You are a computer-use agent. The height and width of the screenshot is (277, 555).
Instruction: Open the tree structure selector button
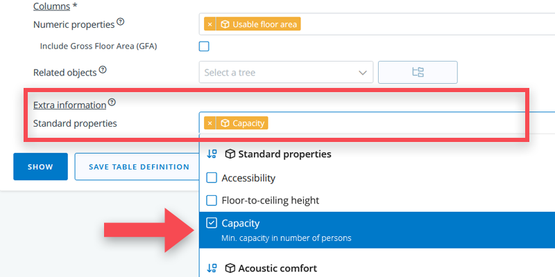[x=418, y=72]
